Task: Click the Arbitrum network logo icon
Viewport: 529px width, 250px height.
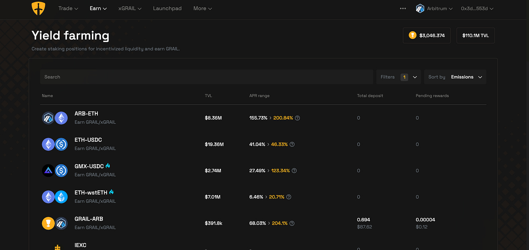Action: [420, 8]
